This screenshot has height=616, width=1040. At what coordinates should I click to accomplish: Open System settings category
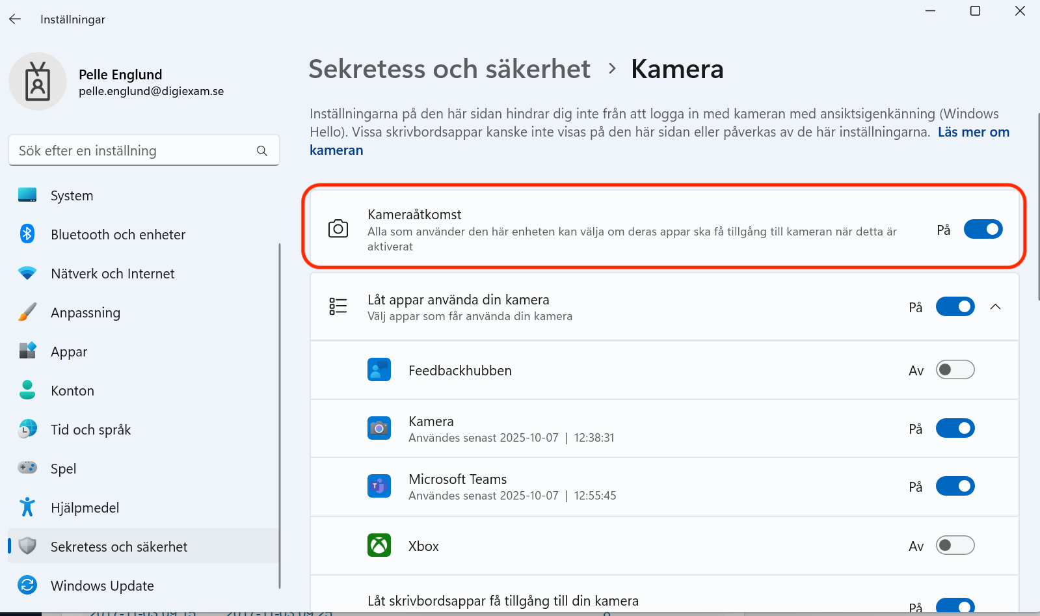point(144,195)
